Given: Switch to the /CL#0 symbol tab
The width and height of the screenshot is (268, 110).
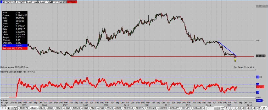Looking at the screenshot, I should click(x=42, y=108).
